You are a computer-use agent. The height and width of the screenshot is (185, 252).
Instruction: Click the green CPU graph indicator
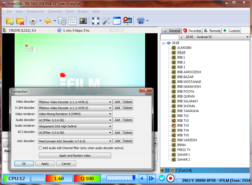(x=38, y=179)
